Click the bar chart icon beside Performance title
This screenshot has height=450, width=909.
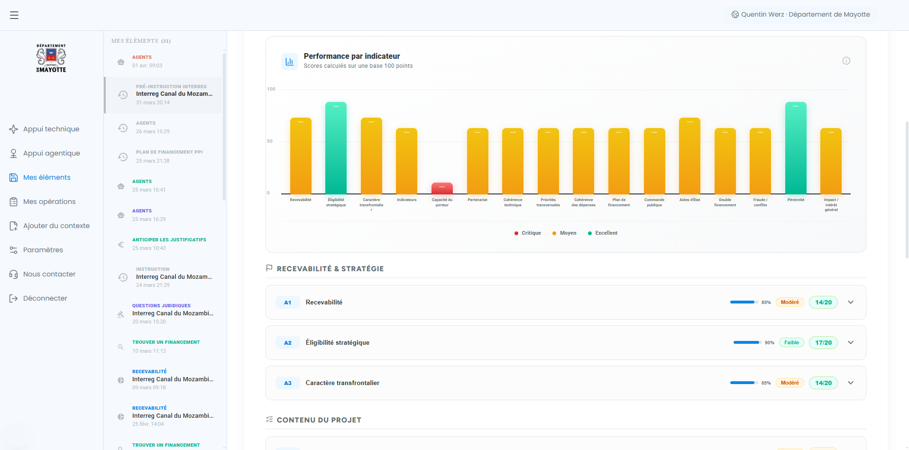click(x=289, y=62)
